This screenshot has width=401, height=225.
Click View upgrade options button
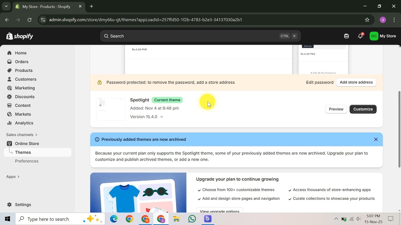(220, 211)
